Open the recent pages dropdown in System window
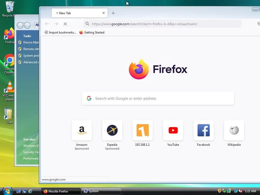Screen dimensions: 260x195 click(32, 25)
